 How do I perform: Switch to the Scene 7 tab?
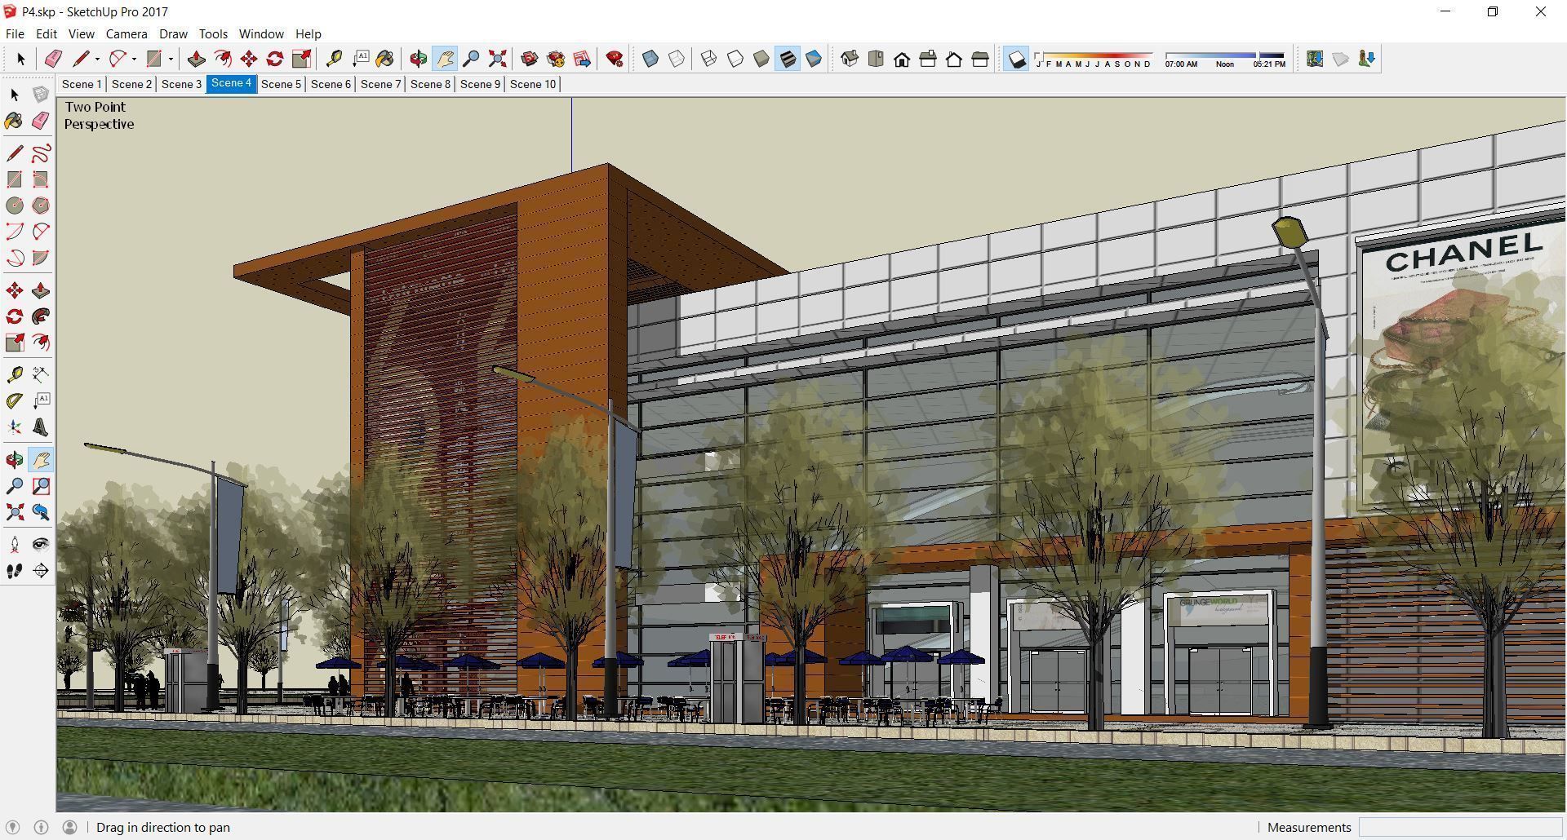click(x=380, y=84)
